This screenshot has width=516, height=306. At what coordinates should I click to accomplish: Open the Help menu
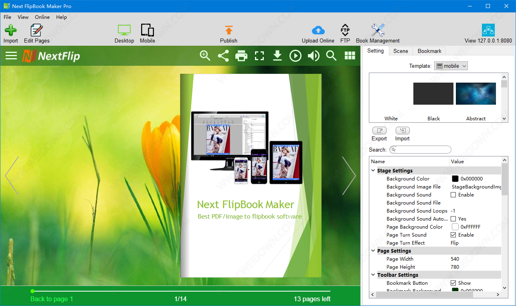(x=61, y=17)
